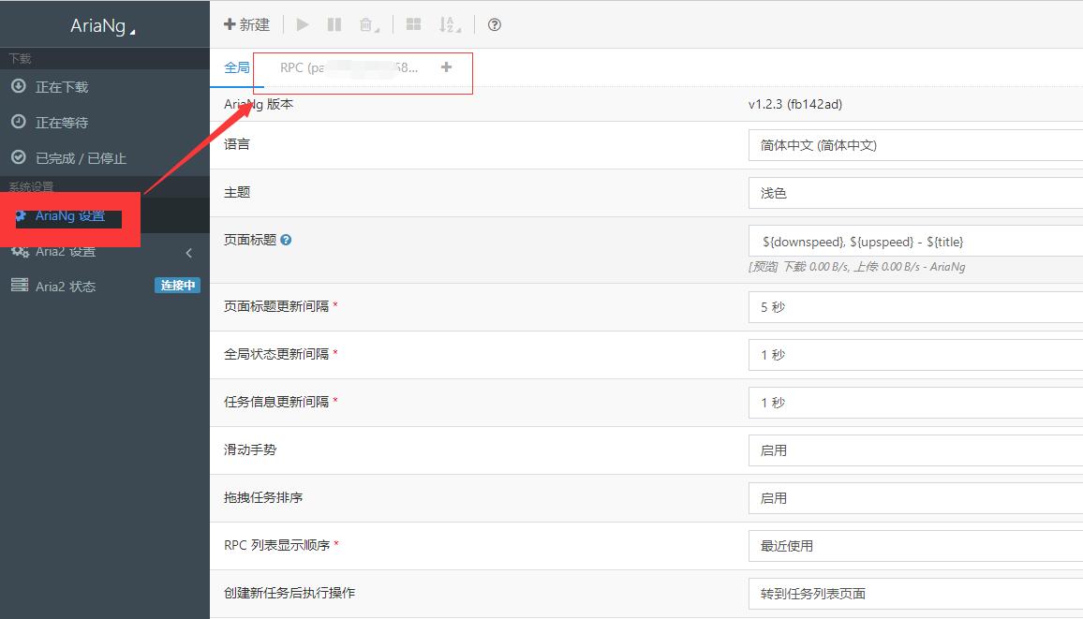This screenshot has width=1083, height=619.
Task: Expand the Aria2 settings (Aria2 设置) chevron
Action: tap(189, 252)
